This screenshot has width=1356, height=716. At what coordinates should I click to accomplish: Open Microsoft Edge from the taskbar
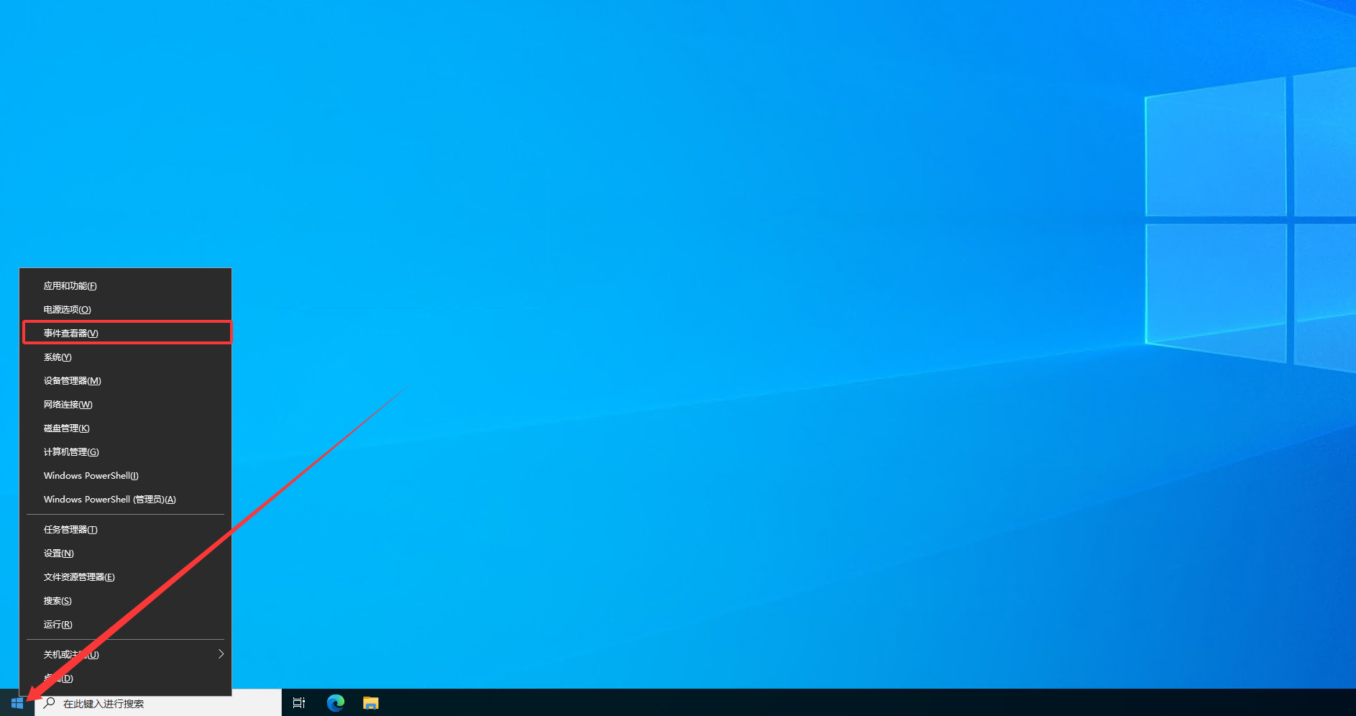[x=335, y=703]
